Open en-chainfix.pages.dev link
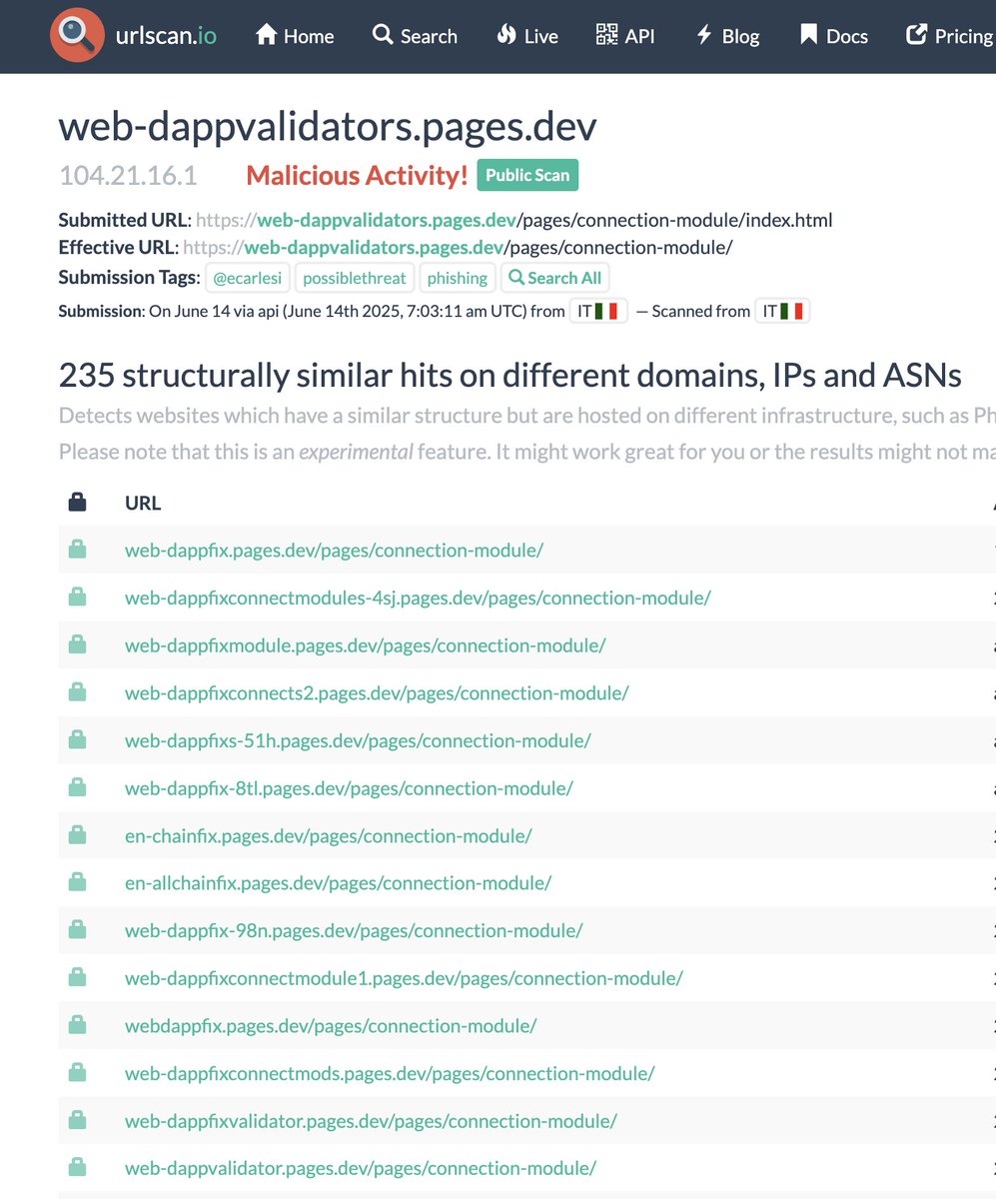 click(328, 835)
